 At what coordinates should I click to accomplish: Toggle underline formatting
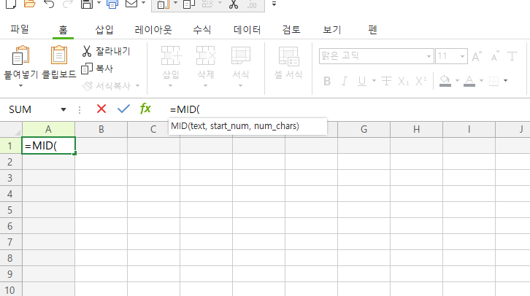point(362,81)
